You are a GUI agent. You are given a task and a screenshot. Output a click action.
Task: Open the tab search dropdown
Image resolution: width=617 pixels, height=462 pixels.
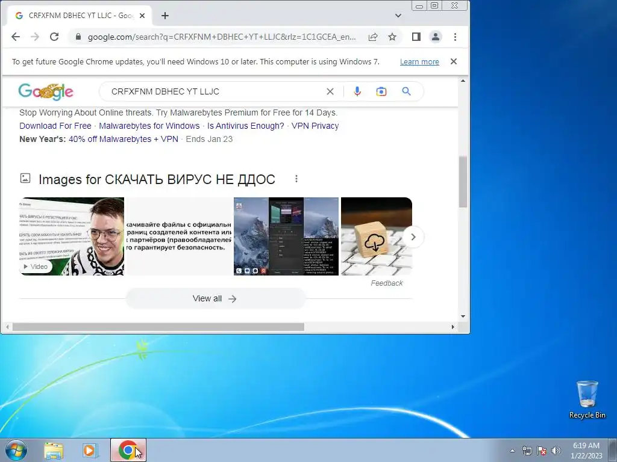click(x=398, y=16)
